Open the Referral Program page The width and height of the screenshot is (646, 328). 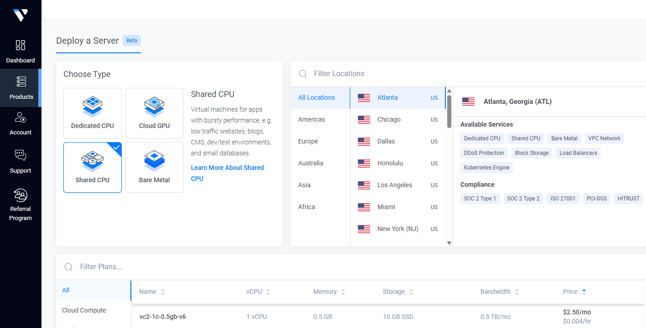point(21,204)
